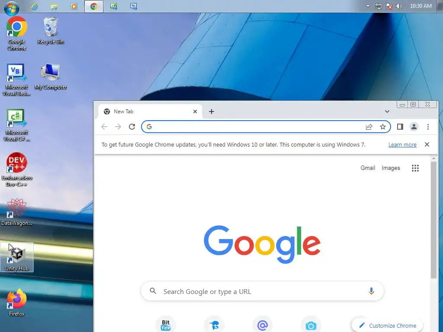Switch to Chrome taskbar button
Screen dimensions: 443x332
pyautogui.click(x=94, y=6)
